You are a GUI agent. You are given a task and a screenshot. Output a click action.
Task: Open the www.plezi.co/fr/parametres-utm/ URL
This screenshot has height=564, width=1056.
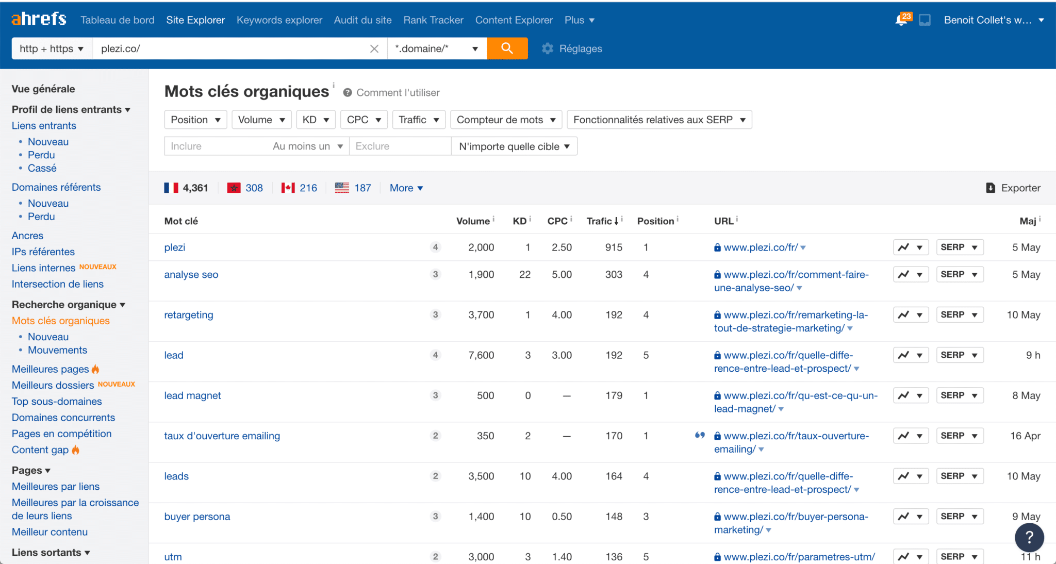pyautogui.click(x=799, y=557)
